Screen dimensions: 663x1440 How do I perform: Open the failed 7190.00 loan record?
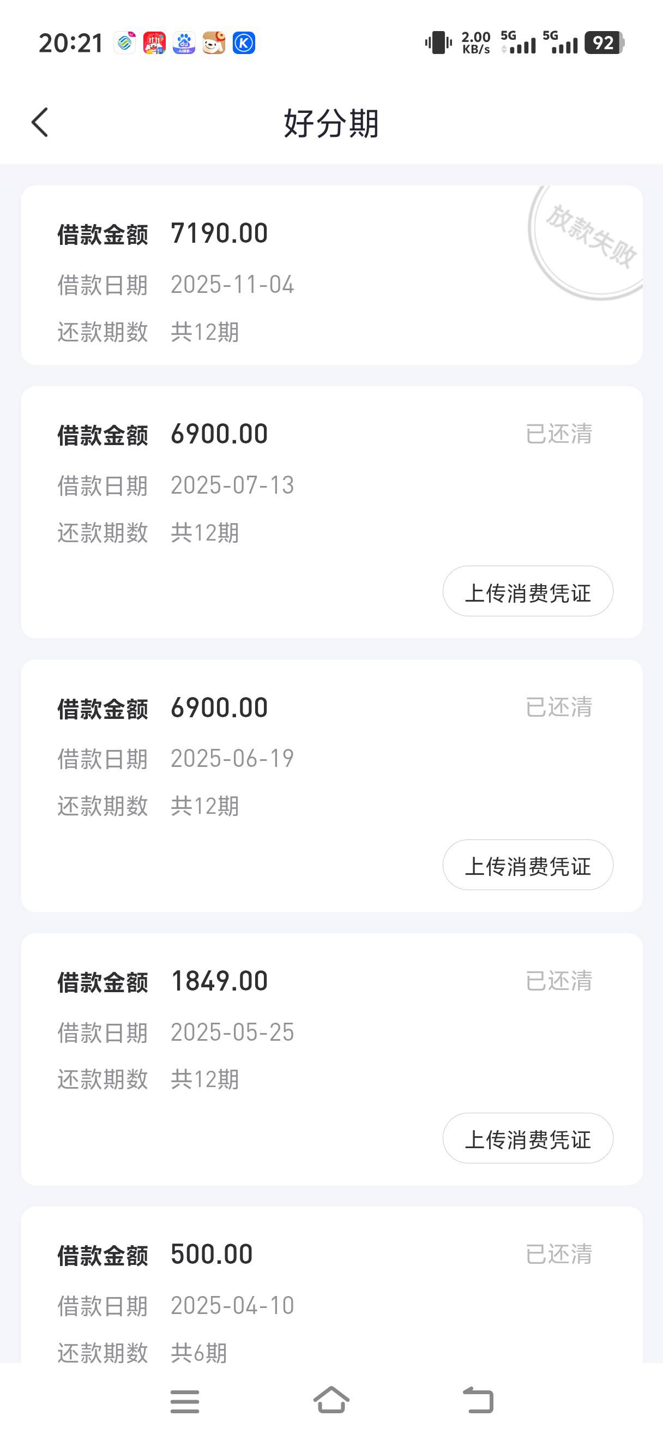tap(279, 279)
